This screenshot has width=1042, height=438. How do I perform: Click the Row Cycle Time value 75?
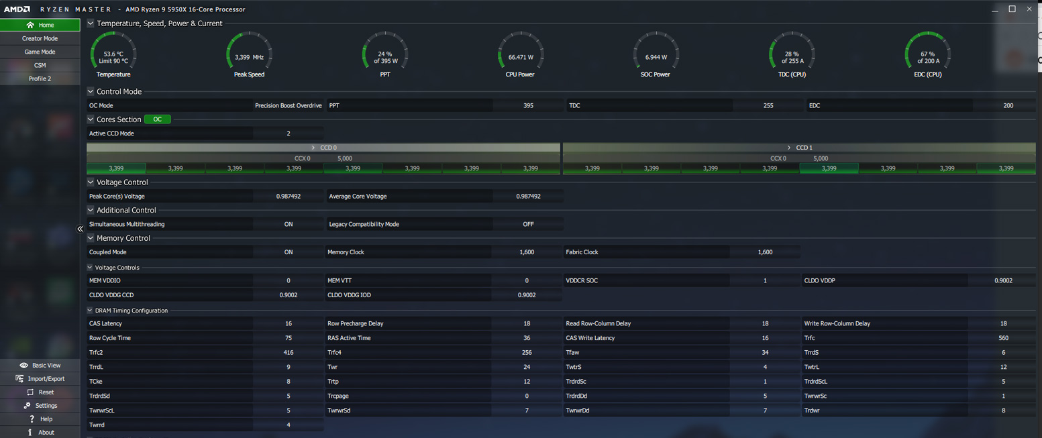click(x=289, y=338)
